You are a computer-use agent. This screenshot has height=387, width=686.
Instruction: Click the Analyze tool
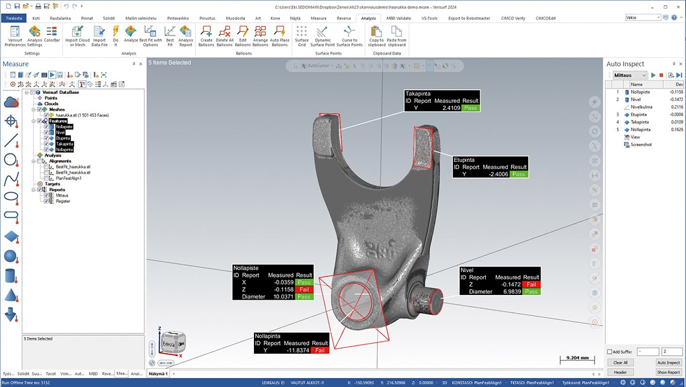click(x=131, y=34)
